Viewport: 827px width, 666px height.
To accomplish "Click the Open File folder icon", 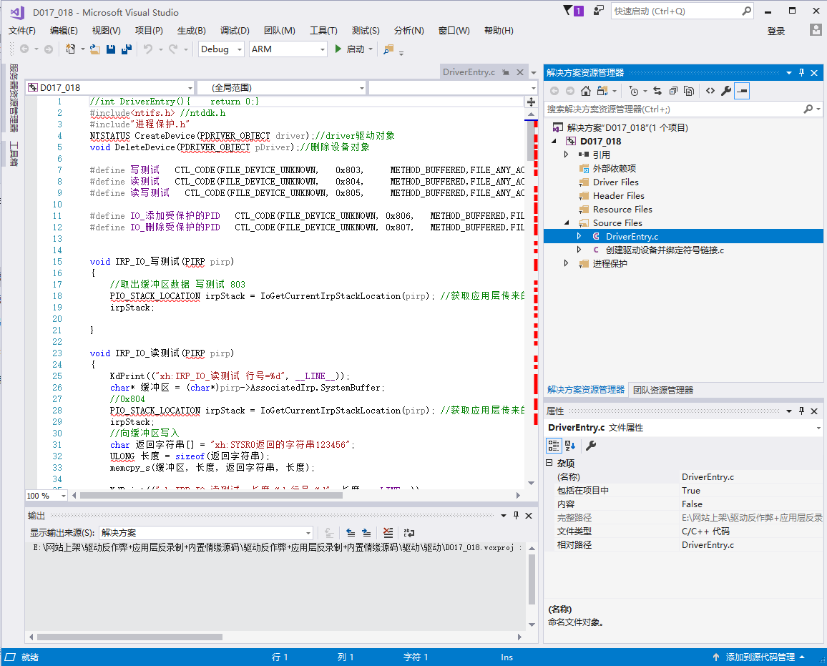I will coord(96,49).
